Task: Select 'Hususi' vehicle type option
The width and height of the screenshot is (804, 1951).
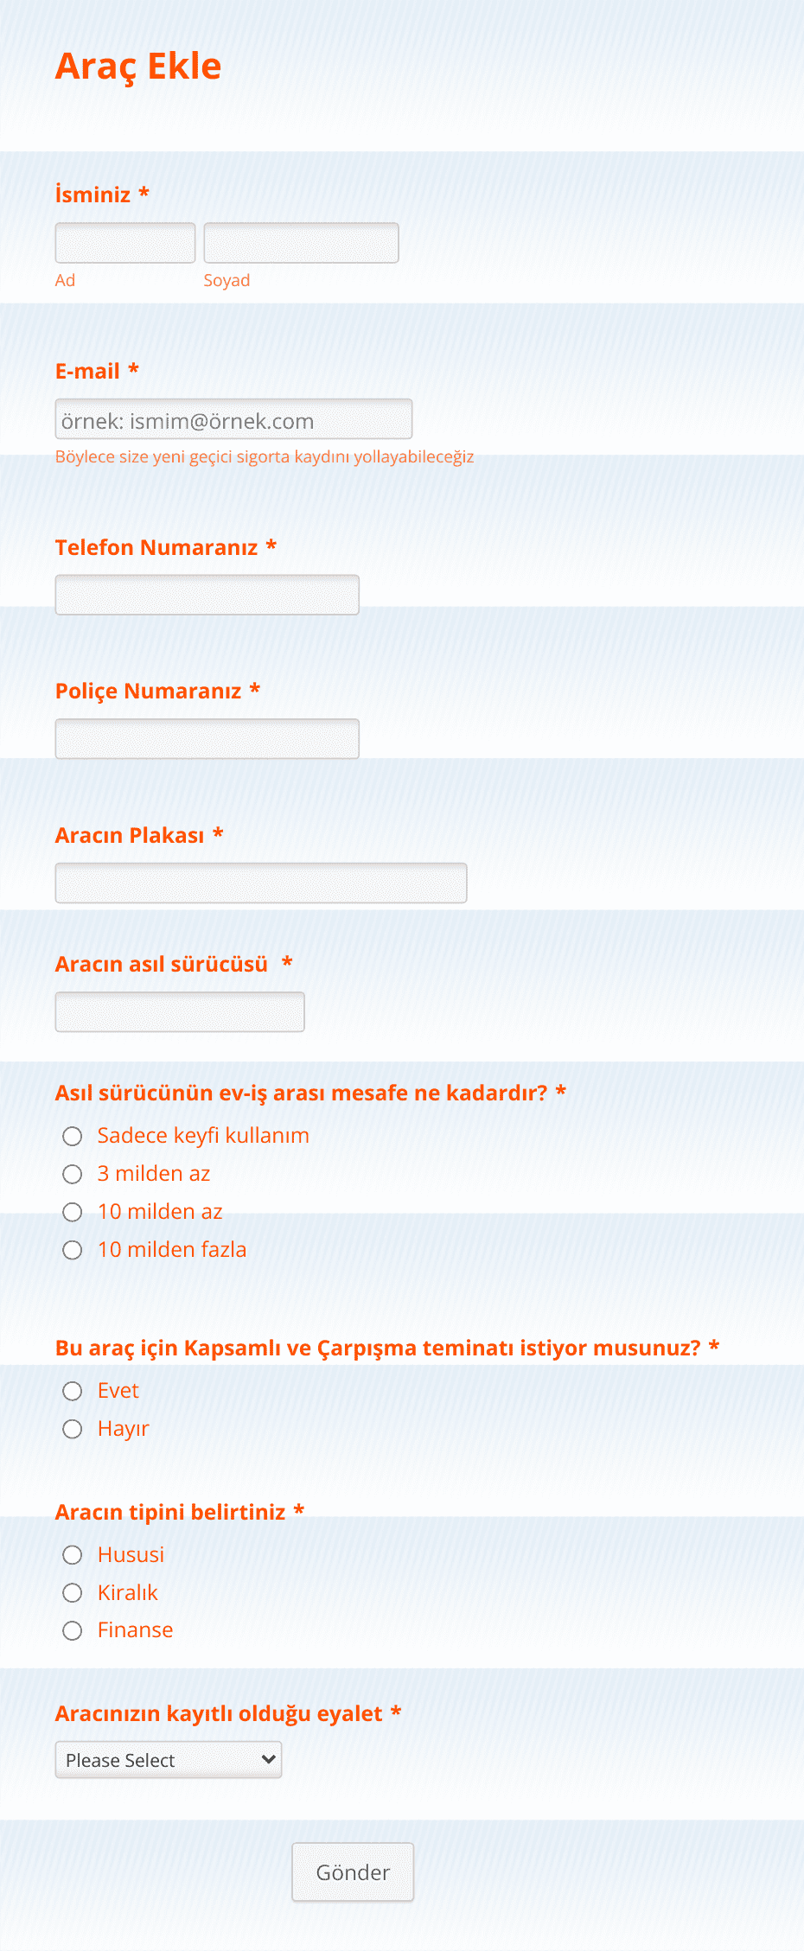Action: coord(73,1555)
